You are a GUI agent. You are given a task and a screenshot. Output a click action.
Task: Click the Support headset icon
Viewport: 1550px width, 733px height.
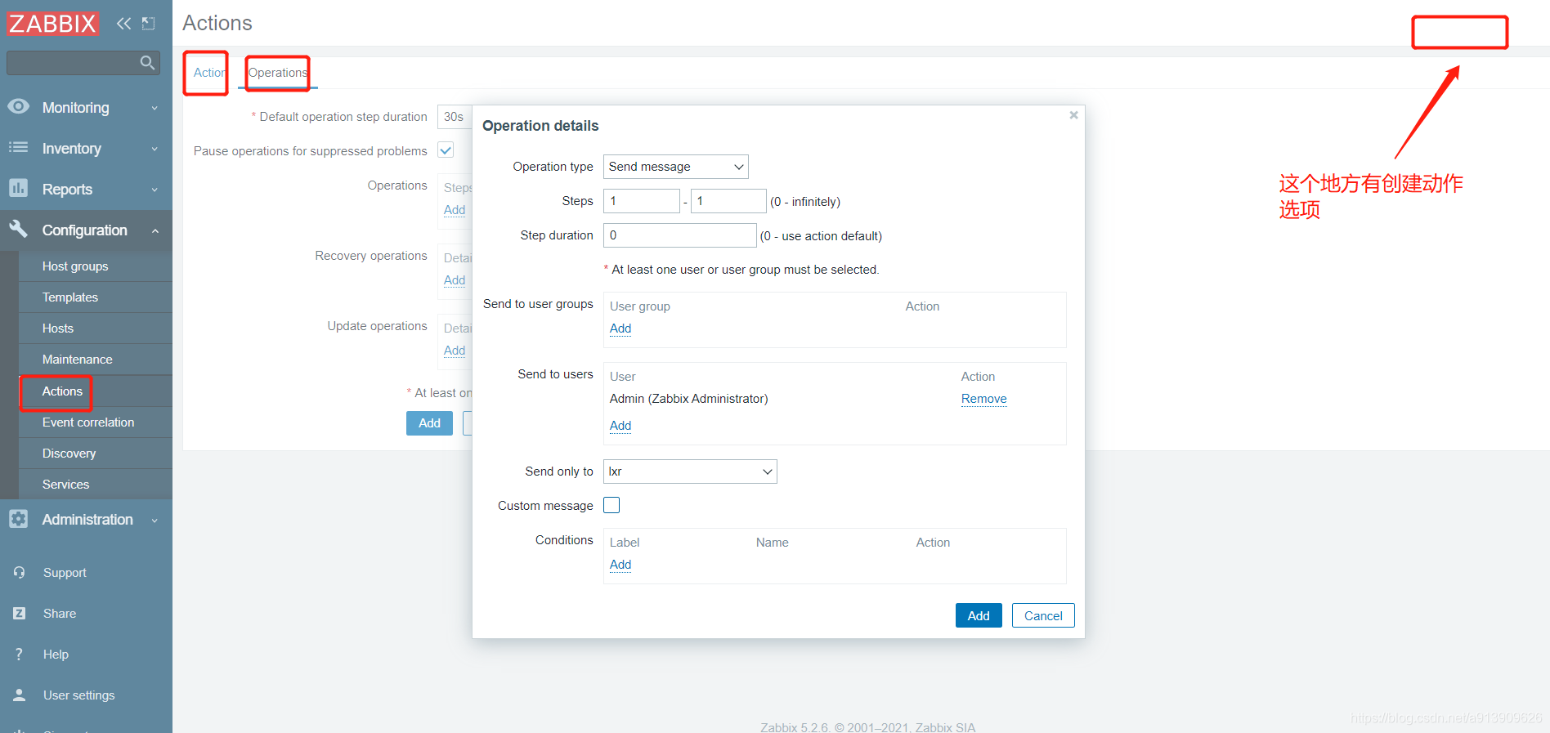click(19, 572)
